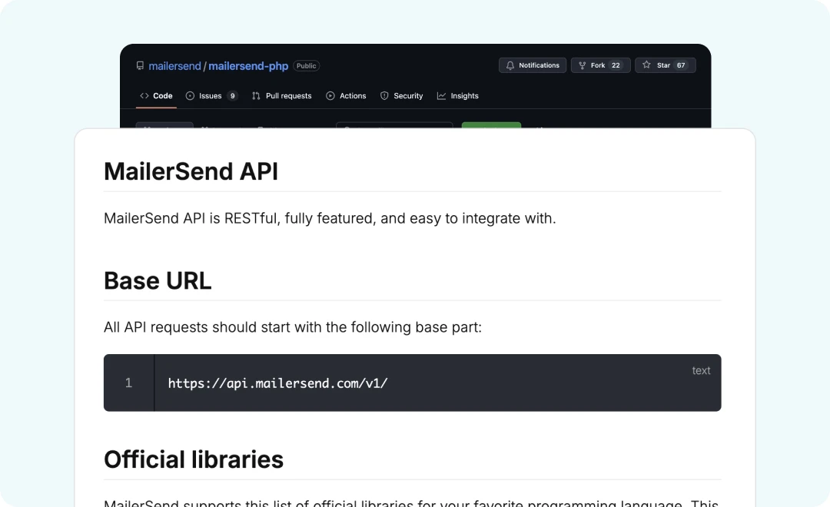Click the Star icon
Image resolution: width=830 pixels, height=507 pixels.
[646, 65]
